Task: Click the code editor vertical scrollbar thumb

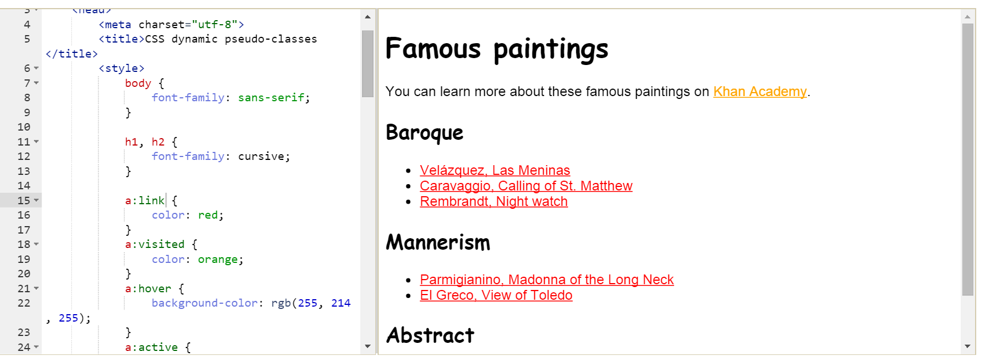Action: pos(368,64)
